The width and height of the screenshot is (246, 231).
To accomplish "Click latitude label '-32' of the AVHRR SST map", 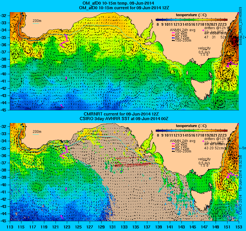I will (x=3, y=126).
